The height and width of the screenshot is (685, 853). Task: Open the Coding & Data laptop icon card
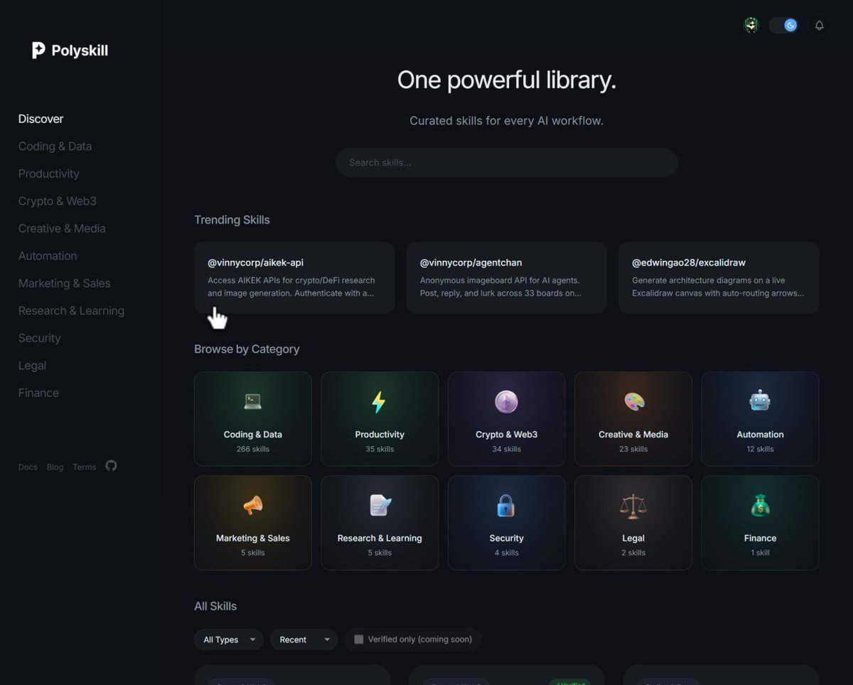tap(253, 419)
